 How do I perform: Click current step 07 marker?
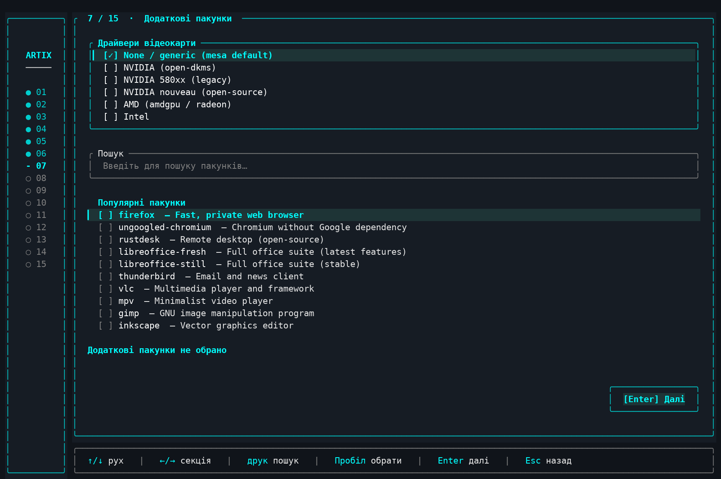tap(36, 166)
